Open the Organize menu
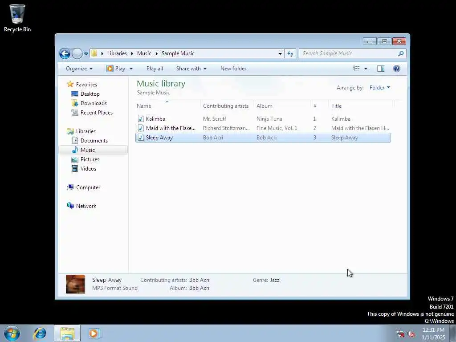 click(79, 69)
